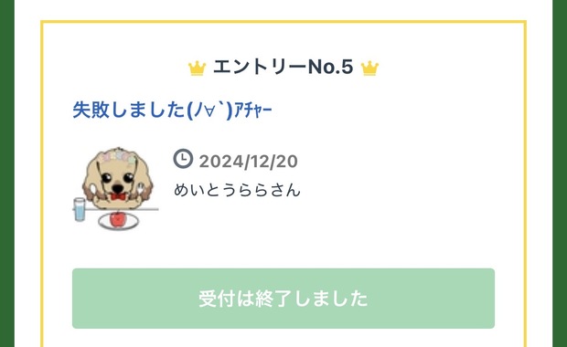Click the No.5 number in heading
Screen dimensions: 567x347
pyautogui.click(x=330, y=68)
